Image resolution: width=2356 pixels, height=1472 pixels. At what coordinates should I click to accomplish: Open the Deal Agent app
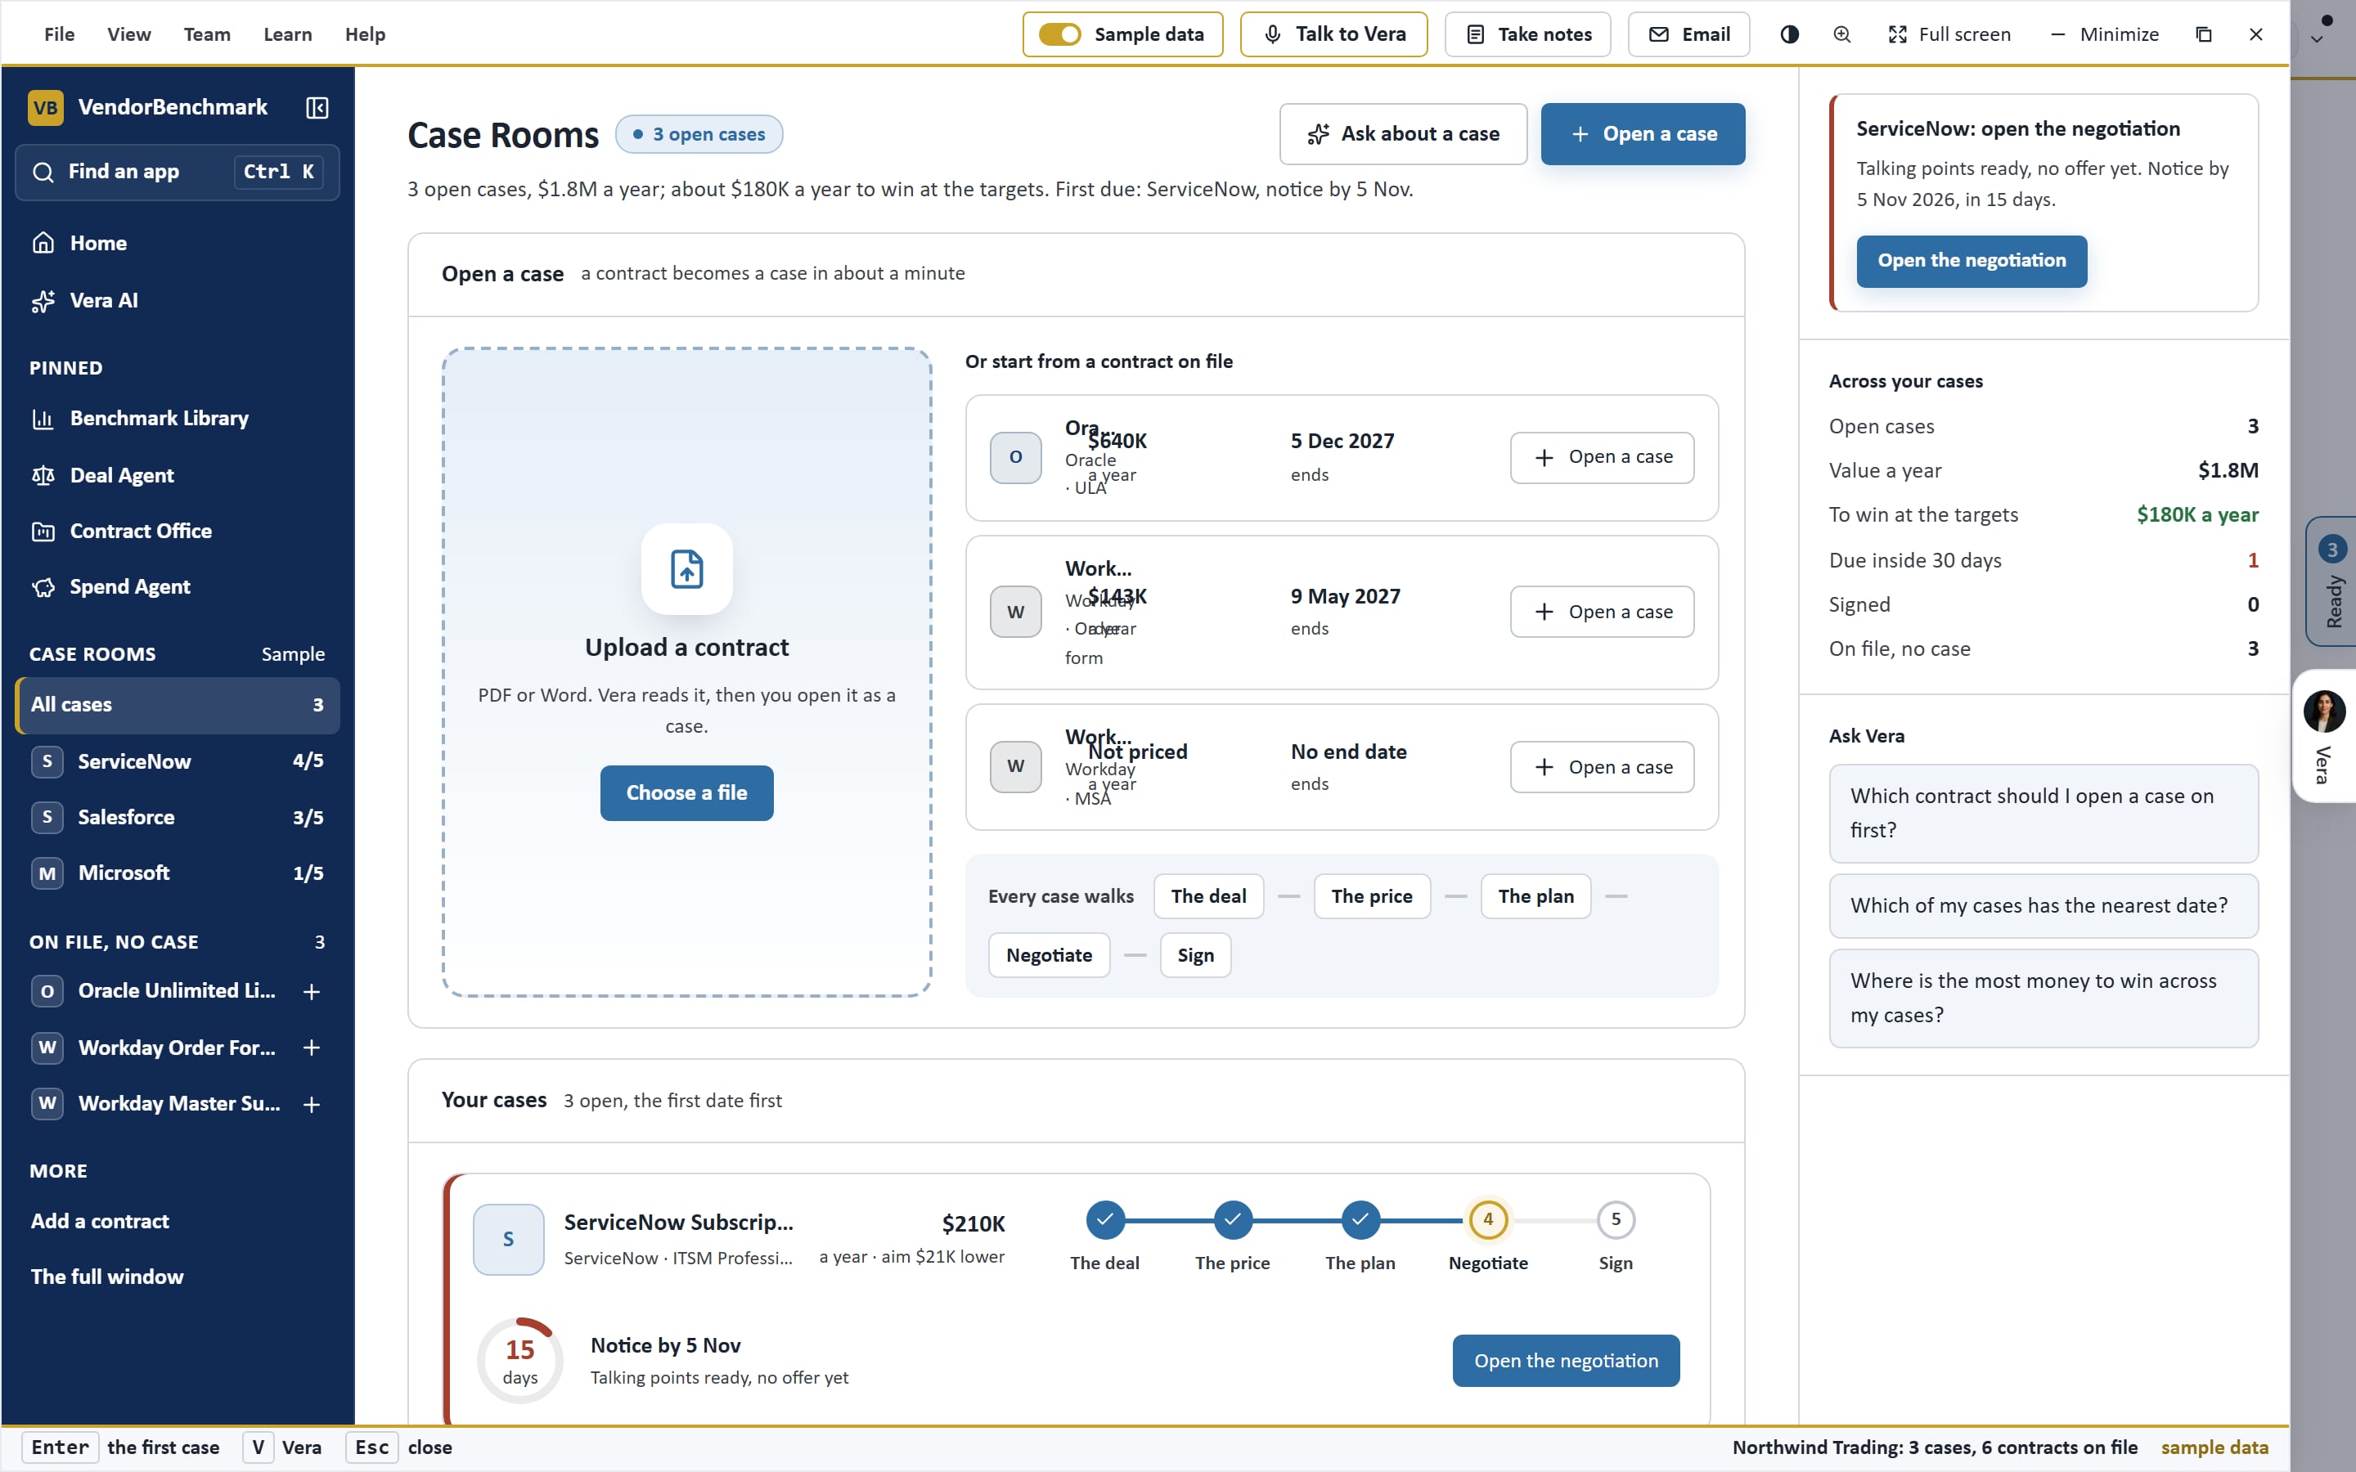pos(178,475)
